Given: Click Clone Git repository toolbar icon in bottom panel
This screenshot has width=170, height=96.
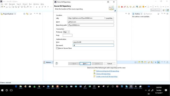Looking at the screenshot, I should (x=142, y=62).
